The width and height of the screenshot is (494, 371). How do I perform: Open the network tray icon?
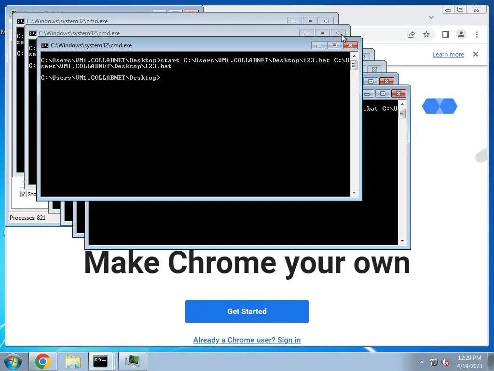coord(434,362)
